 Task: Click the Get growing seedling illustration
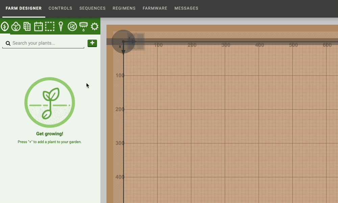50,103
